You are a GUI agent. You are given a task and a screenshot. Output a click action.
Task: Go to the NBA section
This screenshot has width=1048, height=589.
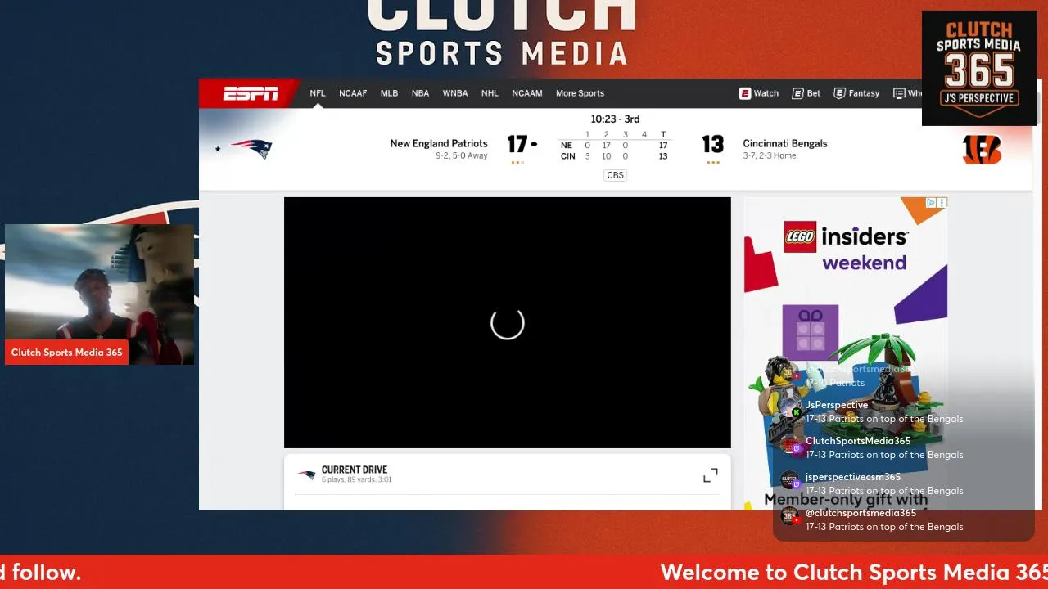click(420, 93)
